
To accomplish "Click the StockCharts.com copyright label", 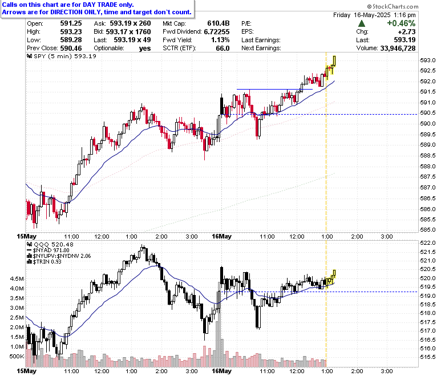I will (393, 6).
